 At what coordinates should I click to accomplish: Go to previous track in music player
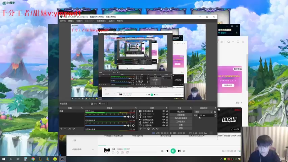coord(167,151)
